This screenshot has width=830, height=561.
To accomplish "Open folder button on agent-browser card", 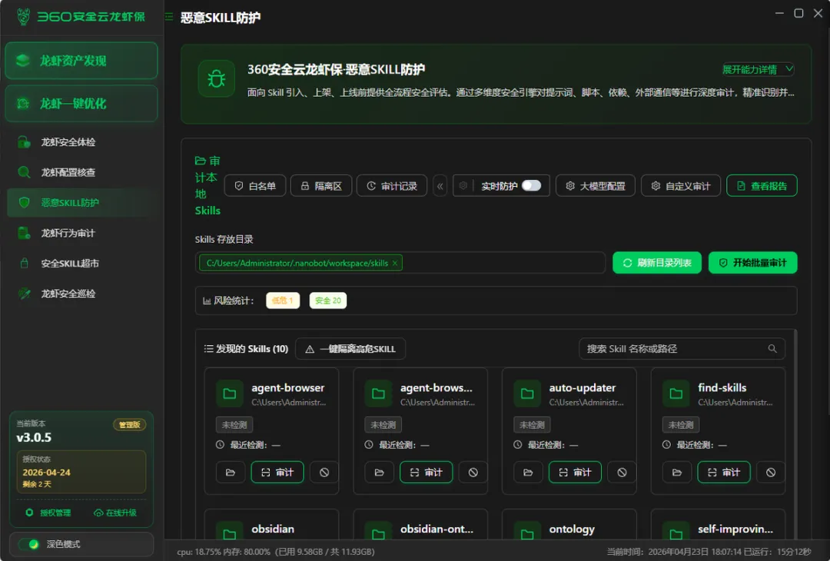I will click(231, 472).
